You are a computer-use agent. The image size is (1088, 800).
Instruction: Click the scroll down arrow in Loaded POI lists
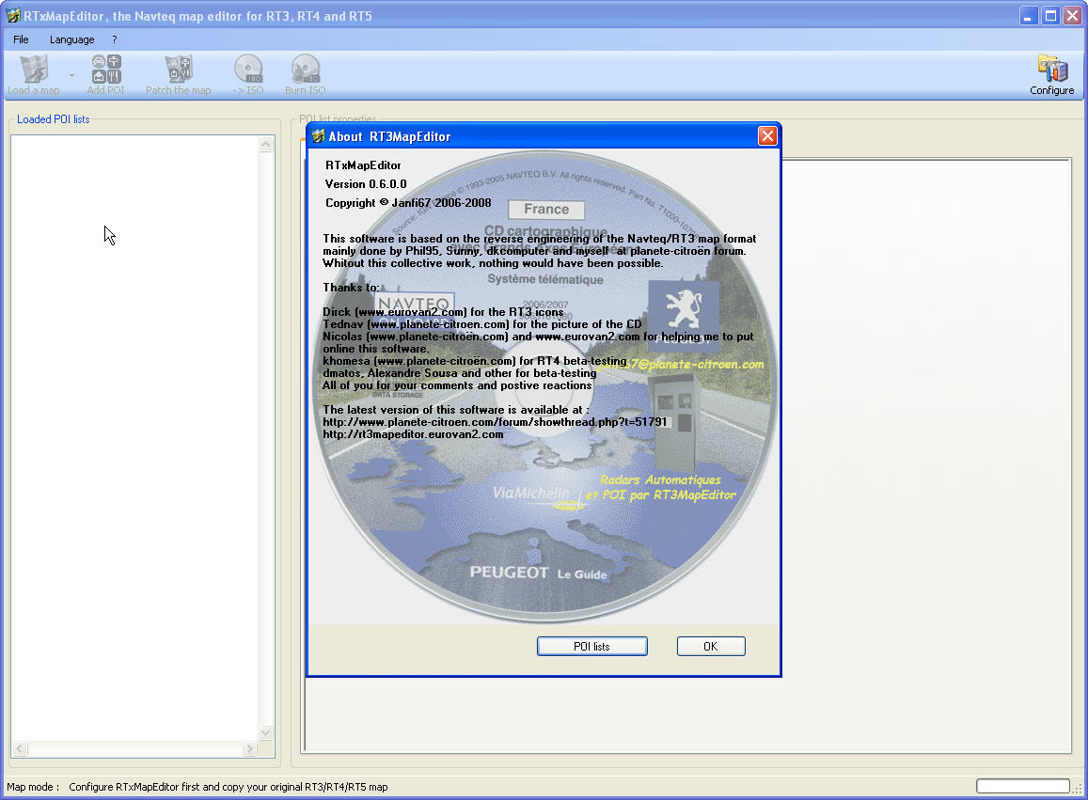tap(266, 732)
